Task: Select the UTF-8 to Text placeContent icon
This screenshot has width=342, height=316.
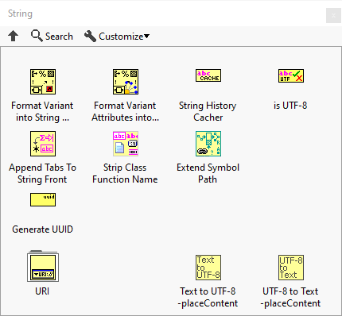Action: (x=291, y=268)
